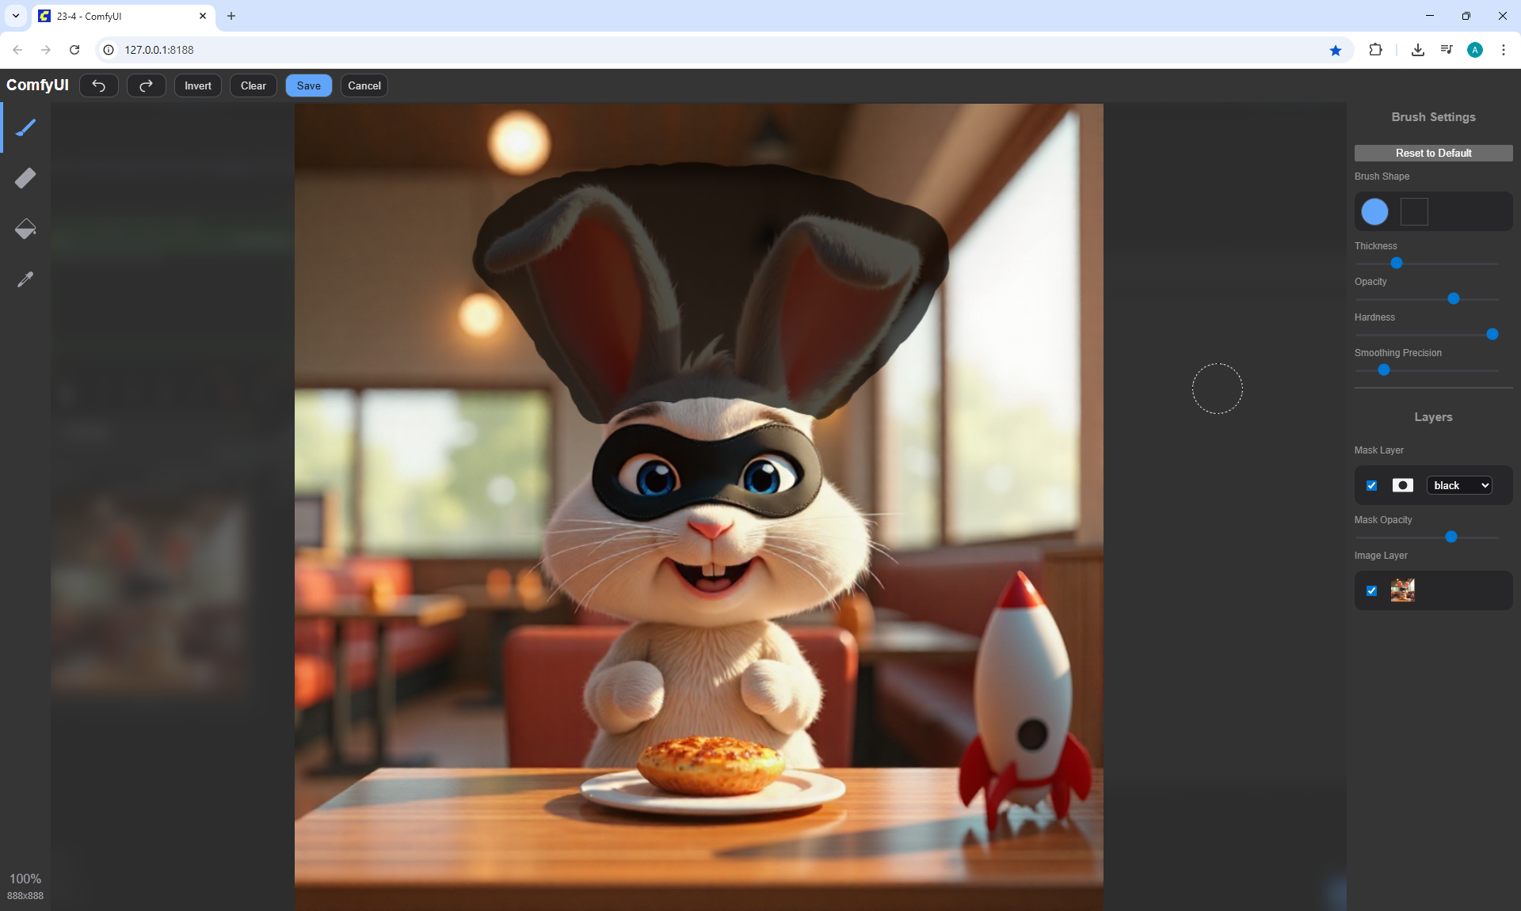This screenshot has height=911, width=1521.
Task: Select the Brush tool in left sidebar
Action: (25, 127)
